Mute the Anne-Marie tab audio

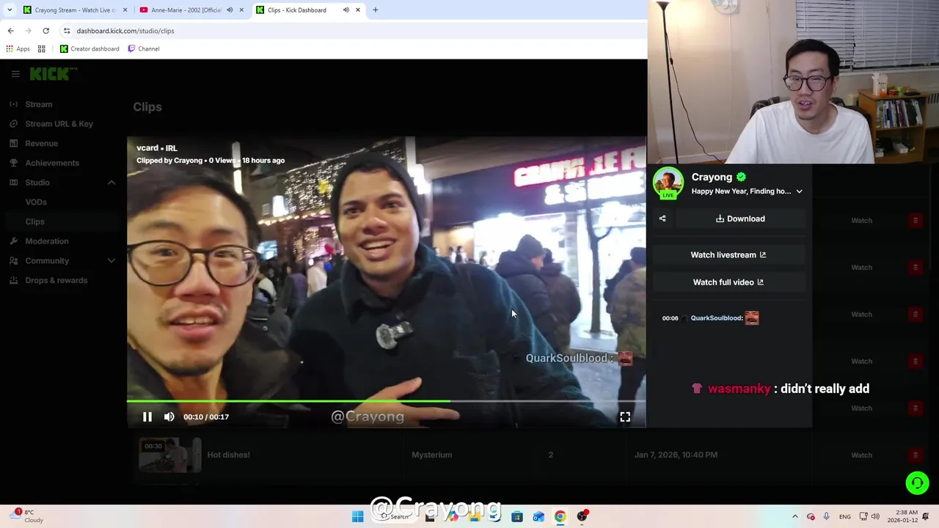tap(230, 10)
